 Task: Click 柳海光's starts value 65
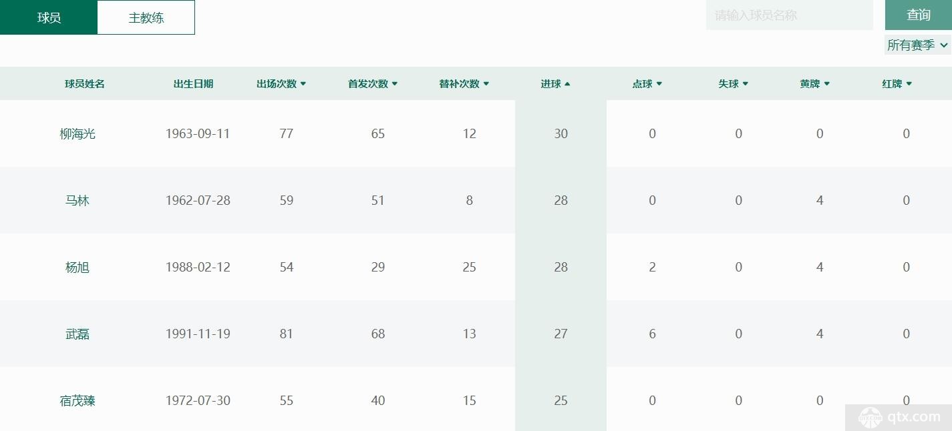pyautogui.click(x=378, y=133)
